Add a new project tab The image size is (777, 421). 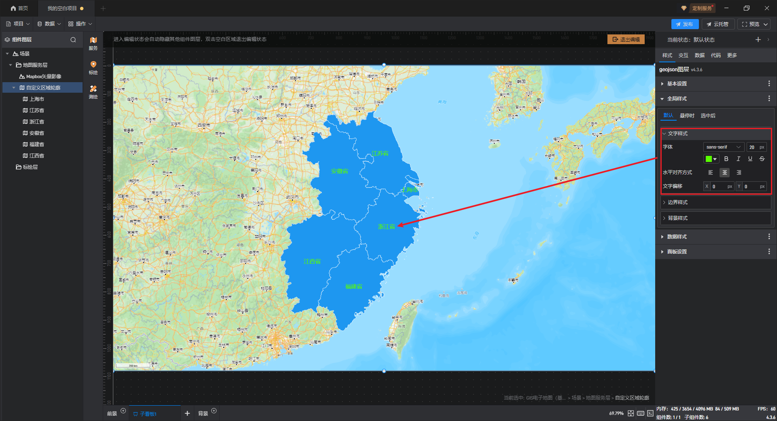tap(103, 8)
